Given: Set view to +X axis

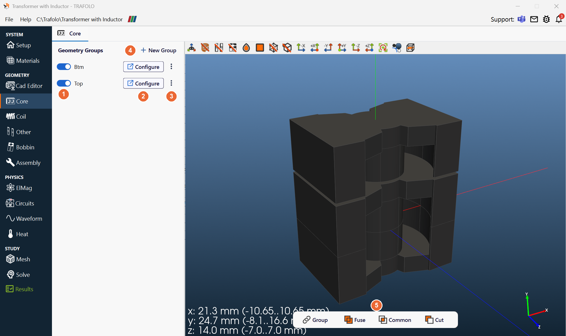Looking at the screenshot, I should point(315,48).
